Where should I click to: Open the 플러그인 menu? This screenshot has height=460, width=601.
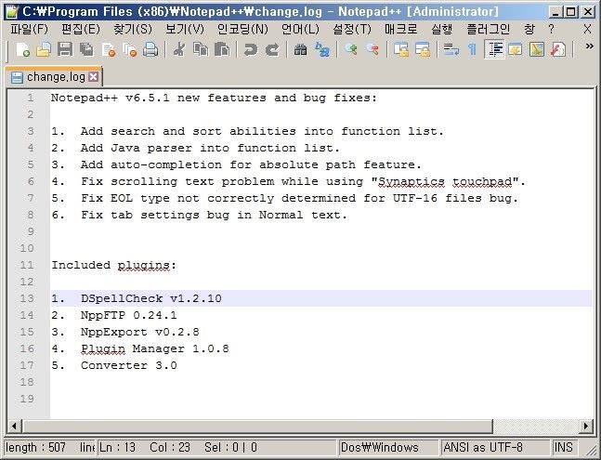pyautogui.click(x=488, y=29)
